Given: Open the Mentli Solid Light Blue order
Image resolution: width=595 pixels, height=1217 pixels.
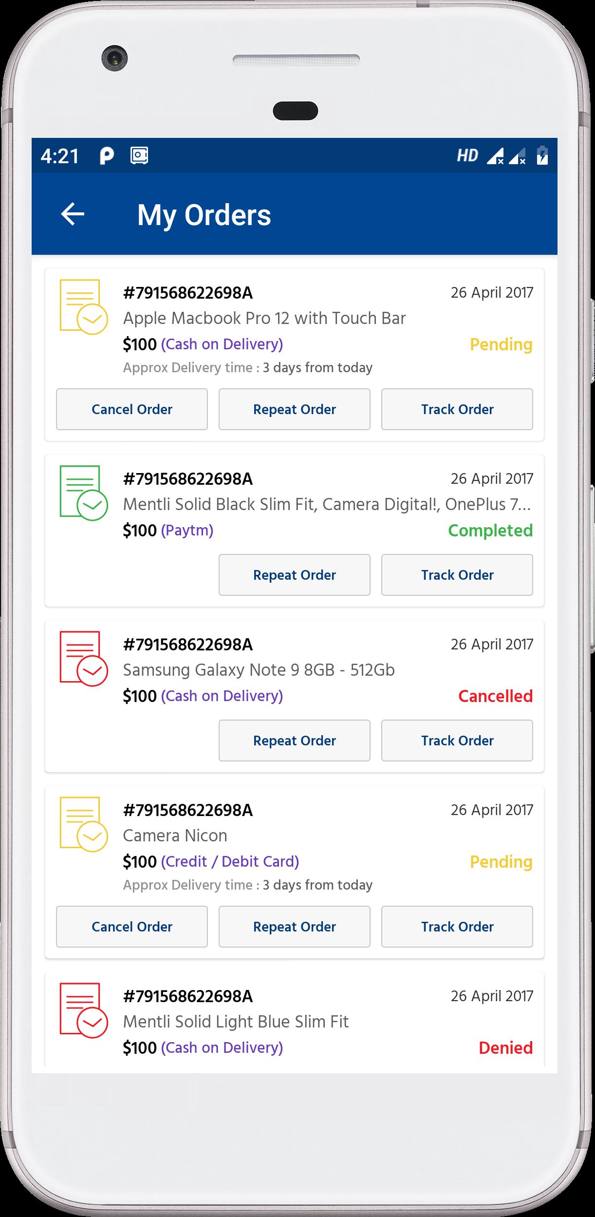Looking at the screenshot, I should tap(295, 1021).
